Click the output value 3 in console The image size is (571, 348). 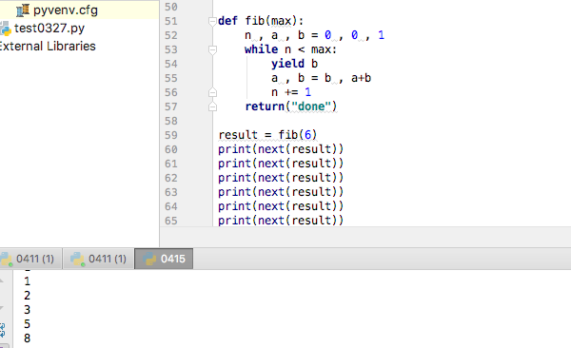click(28, 310)
